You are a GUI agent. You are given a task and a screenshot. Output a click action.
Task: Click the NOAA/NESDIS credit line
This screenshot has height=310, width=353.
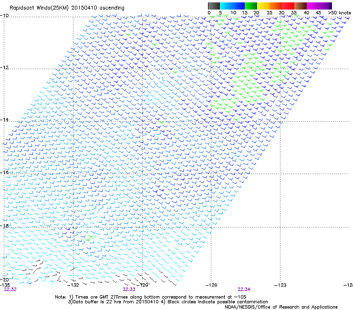click(x=281, y=307)
